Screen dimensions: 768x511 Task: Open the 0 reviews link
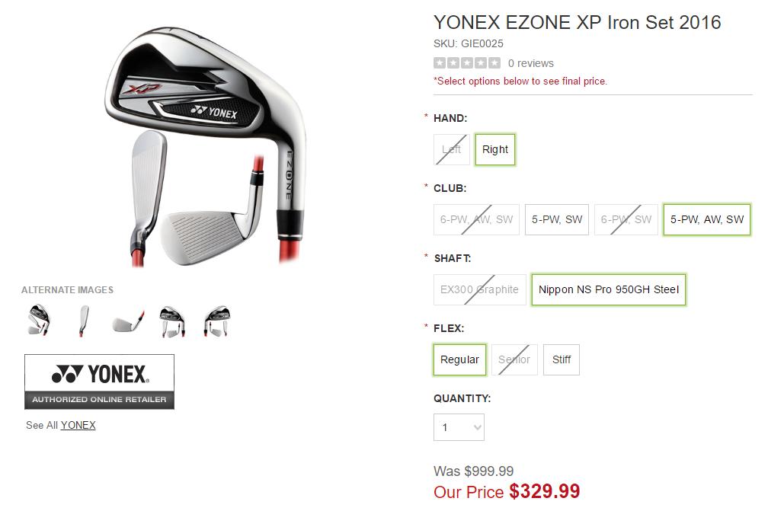click(x=531, y=63)
